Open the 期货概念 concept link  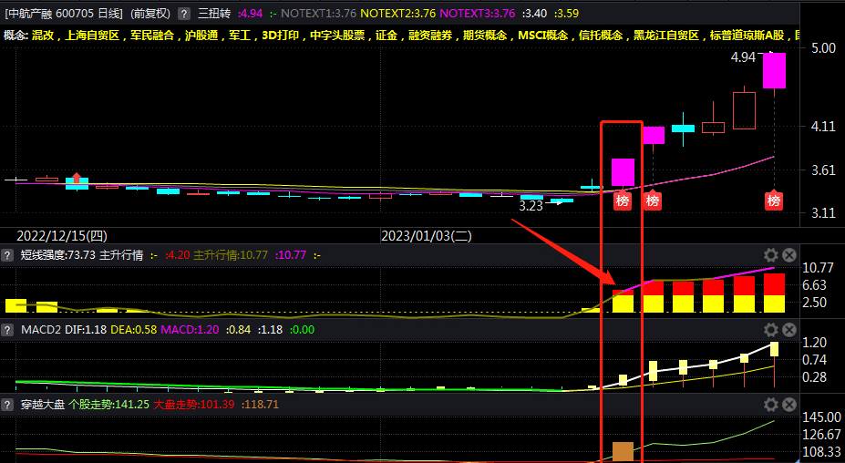point(485,36)
